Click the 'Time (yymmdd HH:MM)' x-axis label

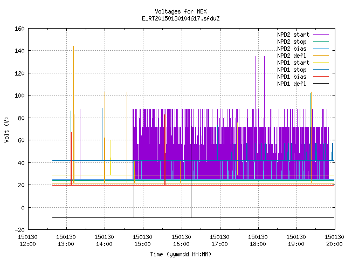coord(181,254)
